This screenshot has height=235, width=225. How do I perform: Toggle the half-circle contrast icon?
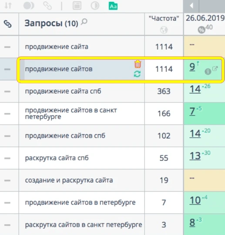(95, 6)
